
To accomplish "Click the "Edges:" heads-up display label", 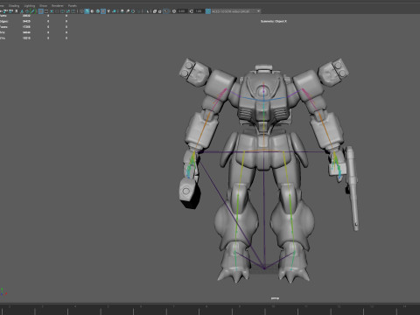I will [x=3, y=21].
